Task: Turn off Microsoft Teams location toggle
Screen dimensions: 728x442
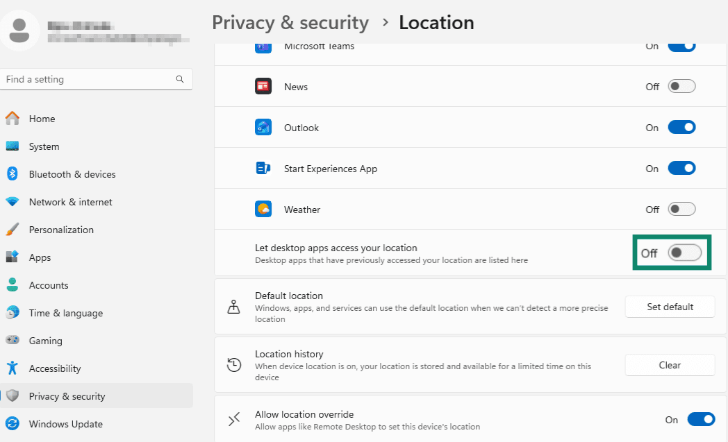Action: pos(681,47)
